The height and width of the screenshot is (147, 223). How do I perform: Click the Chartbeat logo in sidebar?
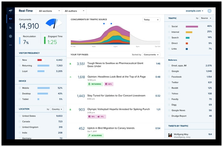(x=10, y=11)
